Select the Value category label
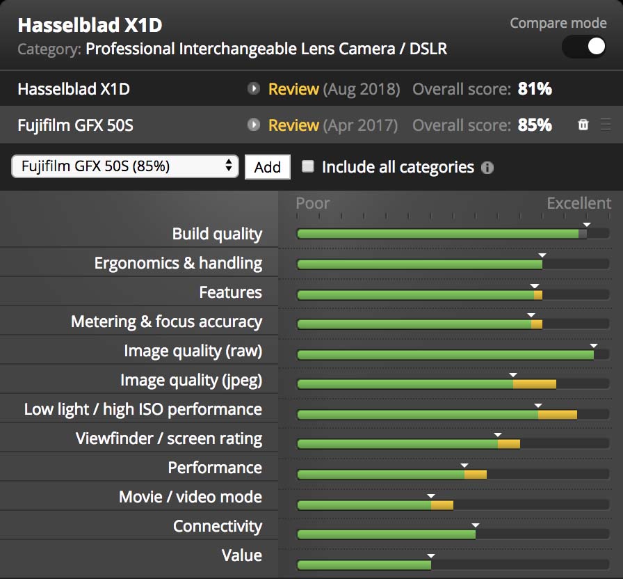This screenshot has width=623, height=579. (x=242, y=555)
